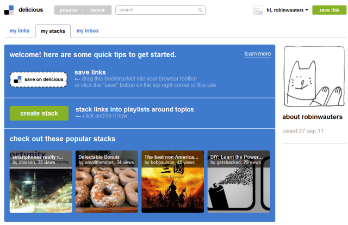
Task: Click the save on delicious bookmarklet
Action: (39, 79)
